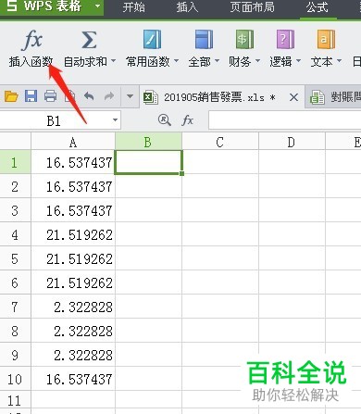Viewport: 361px width, 414px height.
Task: Click the save floppy disk icon
Action: [31, 96]
